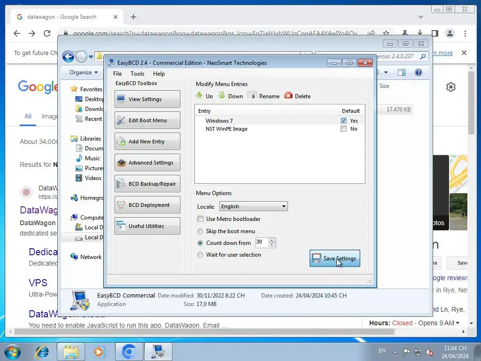Click Chrome forward button

tap(32, 33)
